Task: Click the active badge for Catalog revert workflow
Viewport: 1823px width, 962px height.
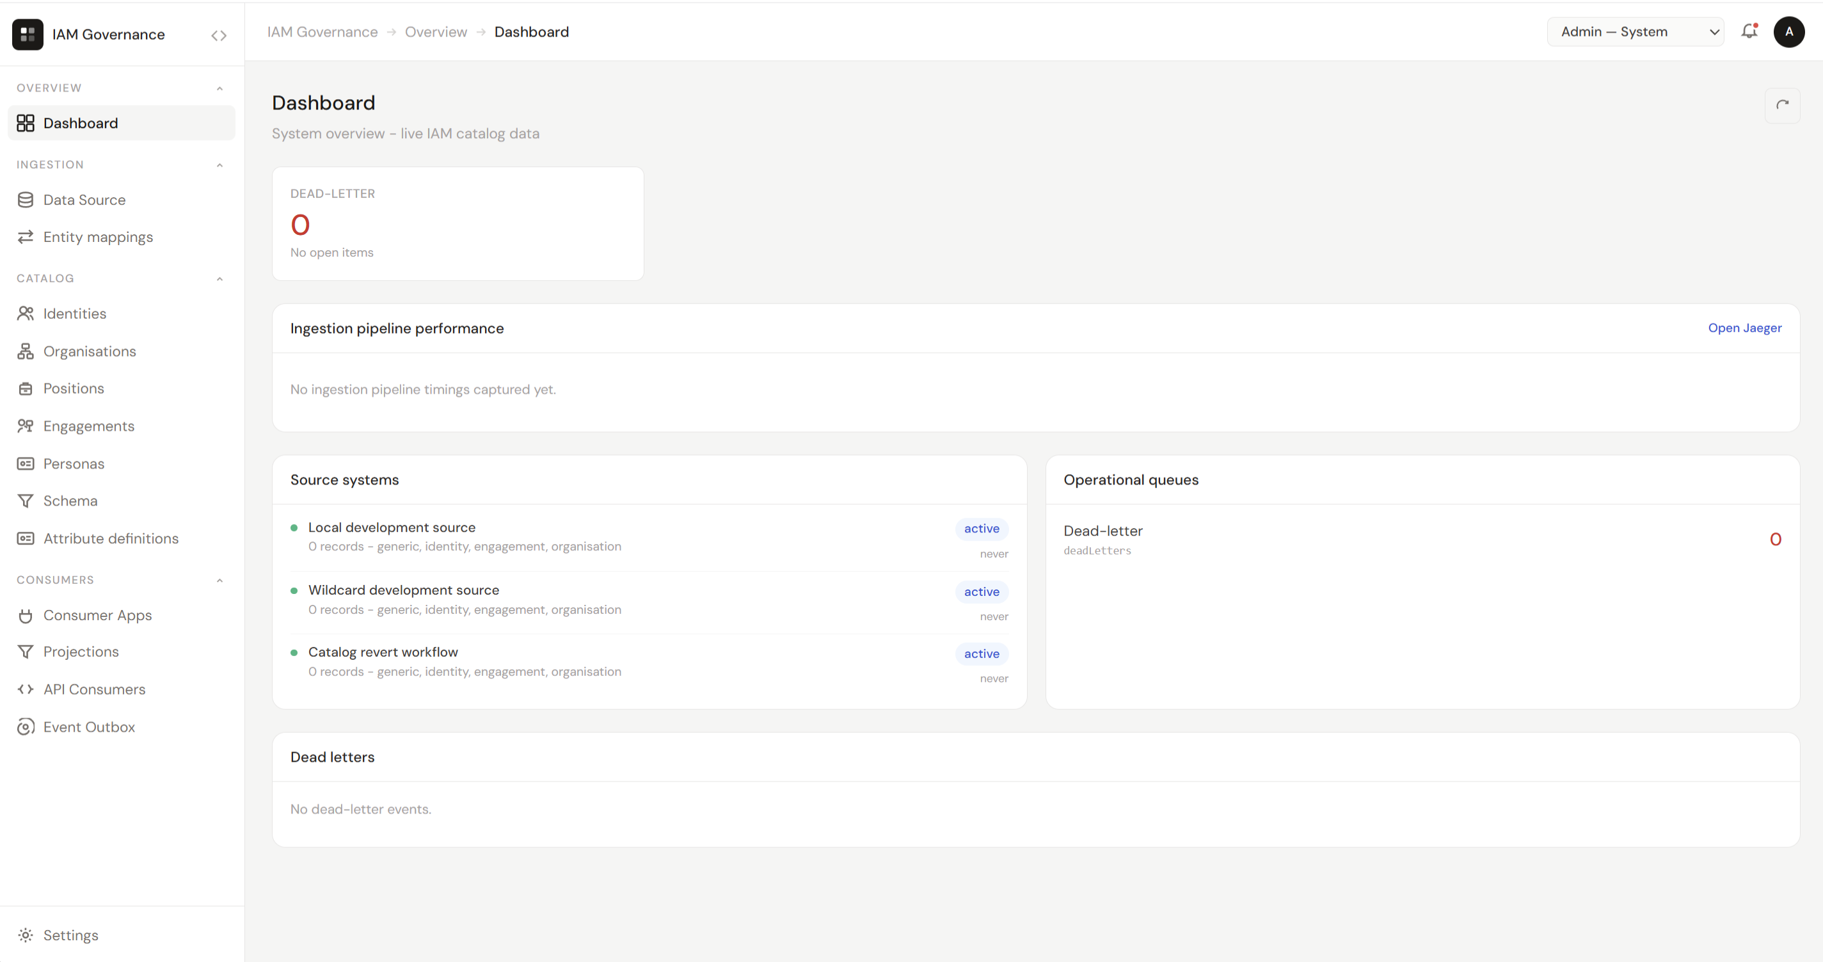Action: pyautogui.click(x=982, y=654)
